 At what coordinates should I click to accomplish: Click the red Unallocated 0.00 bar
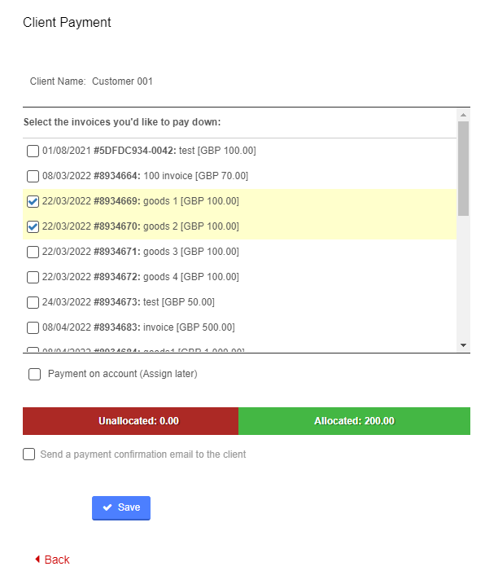coord(131,421)
